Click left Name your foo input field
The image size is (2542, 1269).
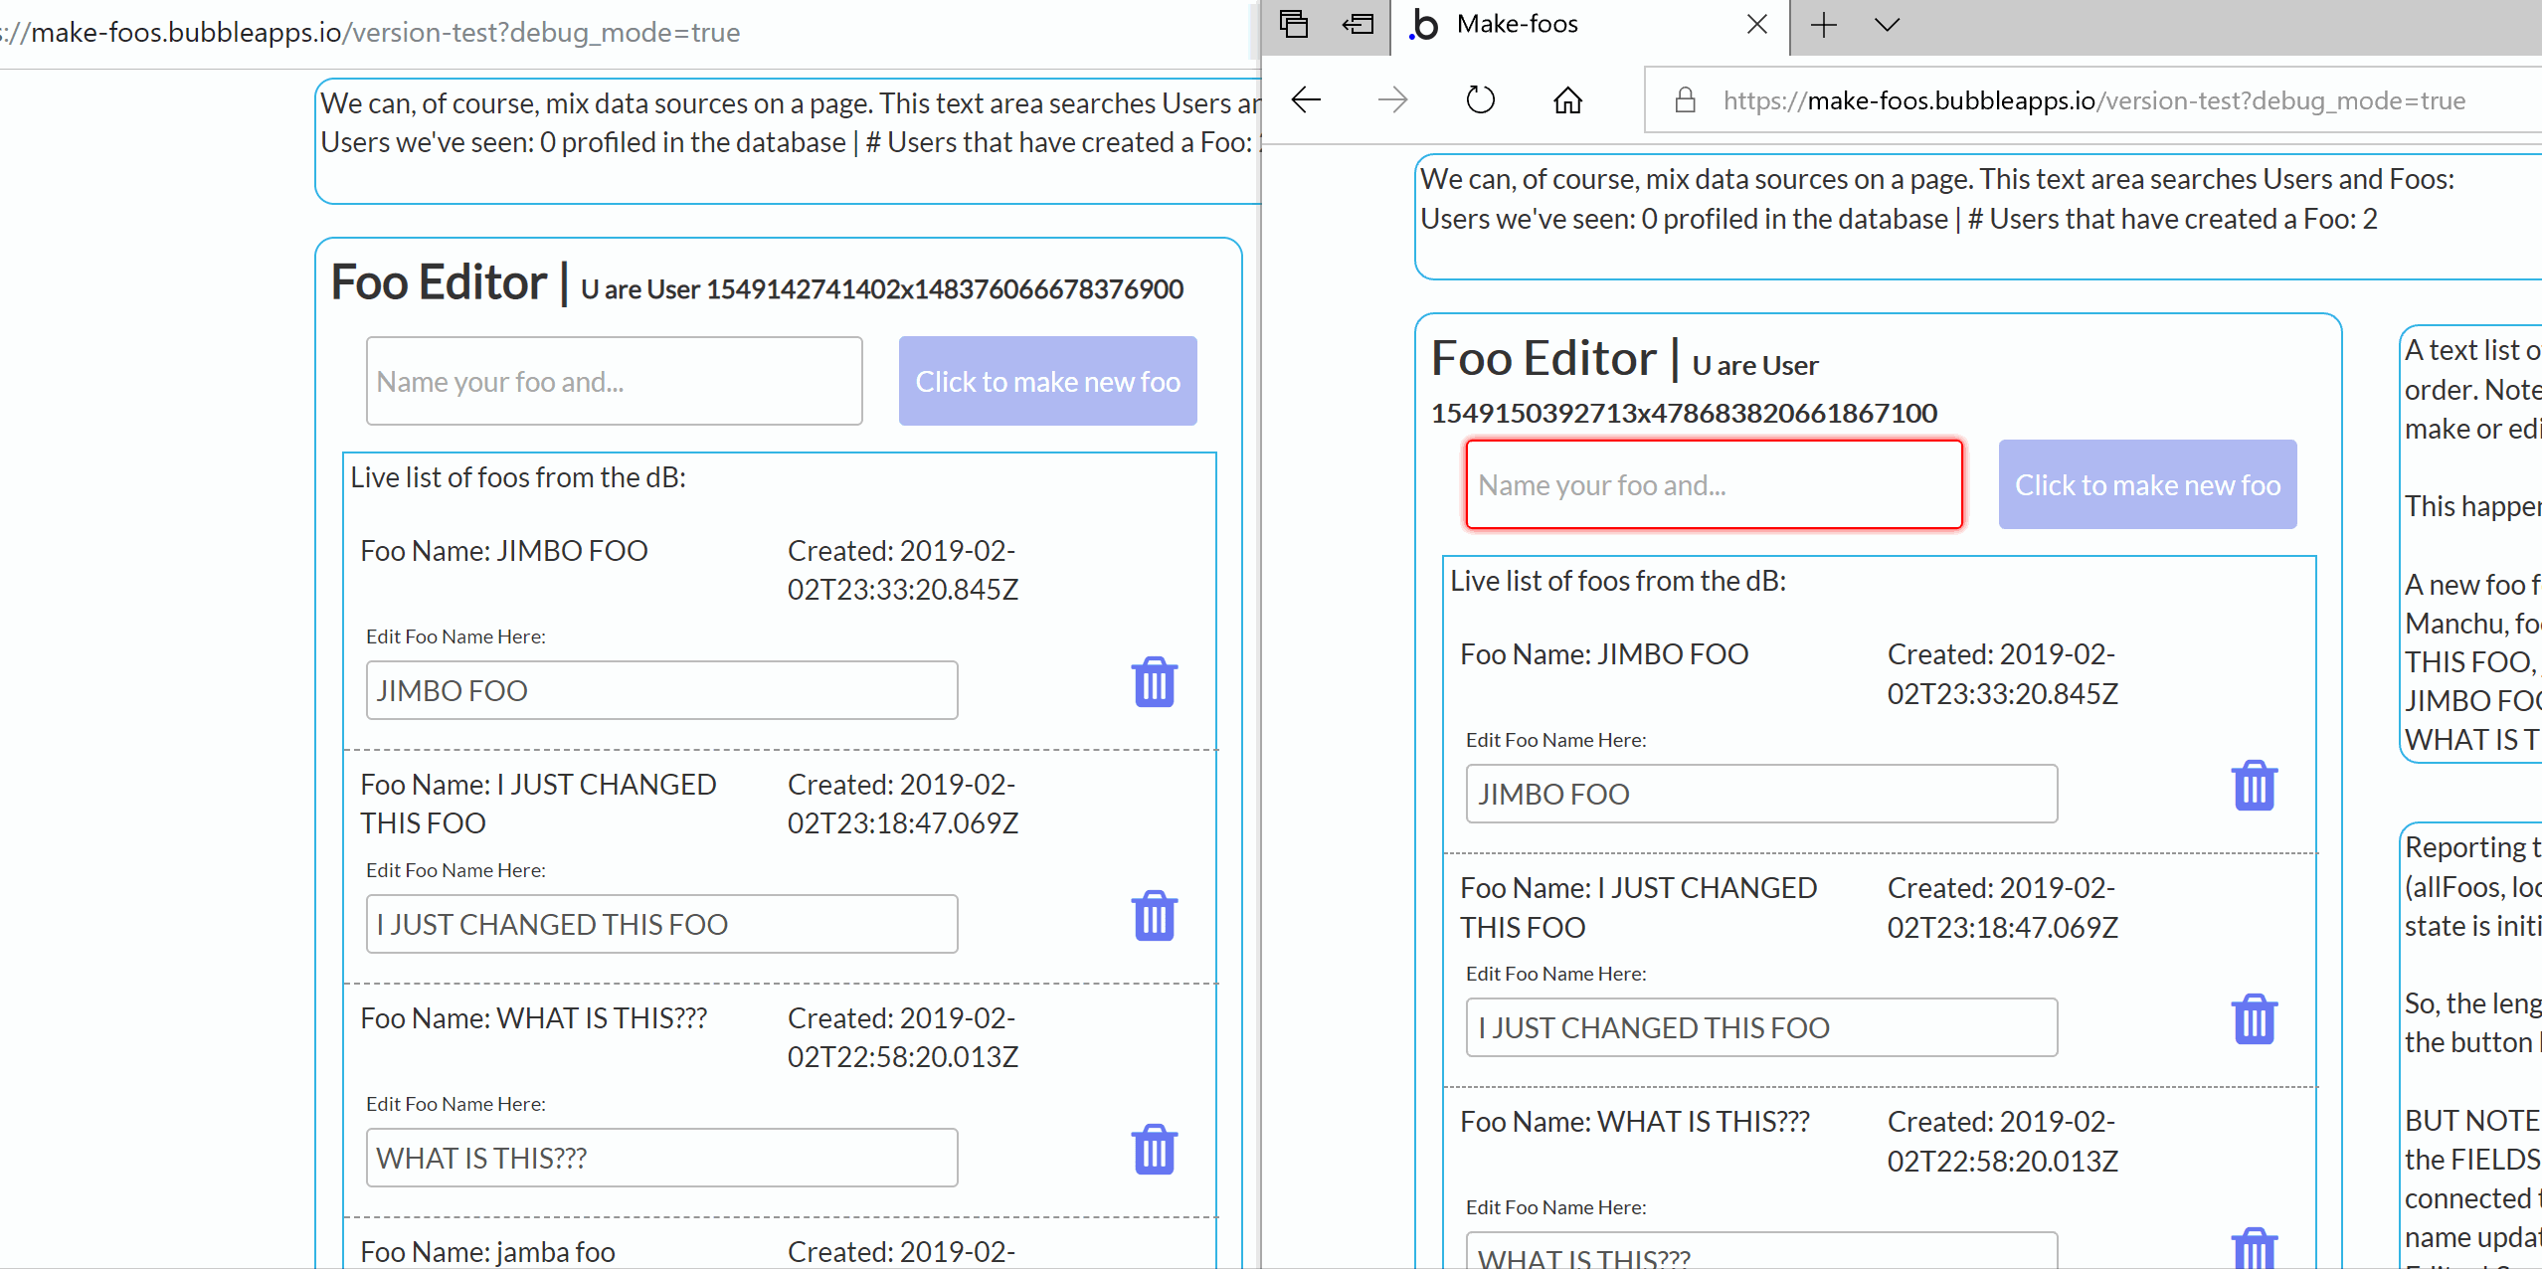[614, 381]
